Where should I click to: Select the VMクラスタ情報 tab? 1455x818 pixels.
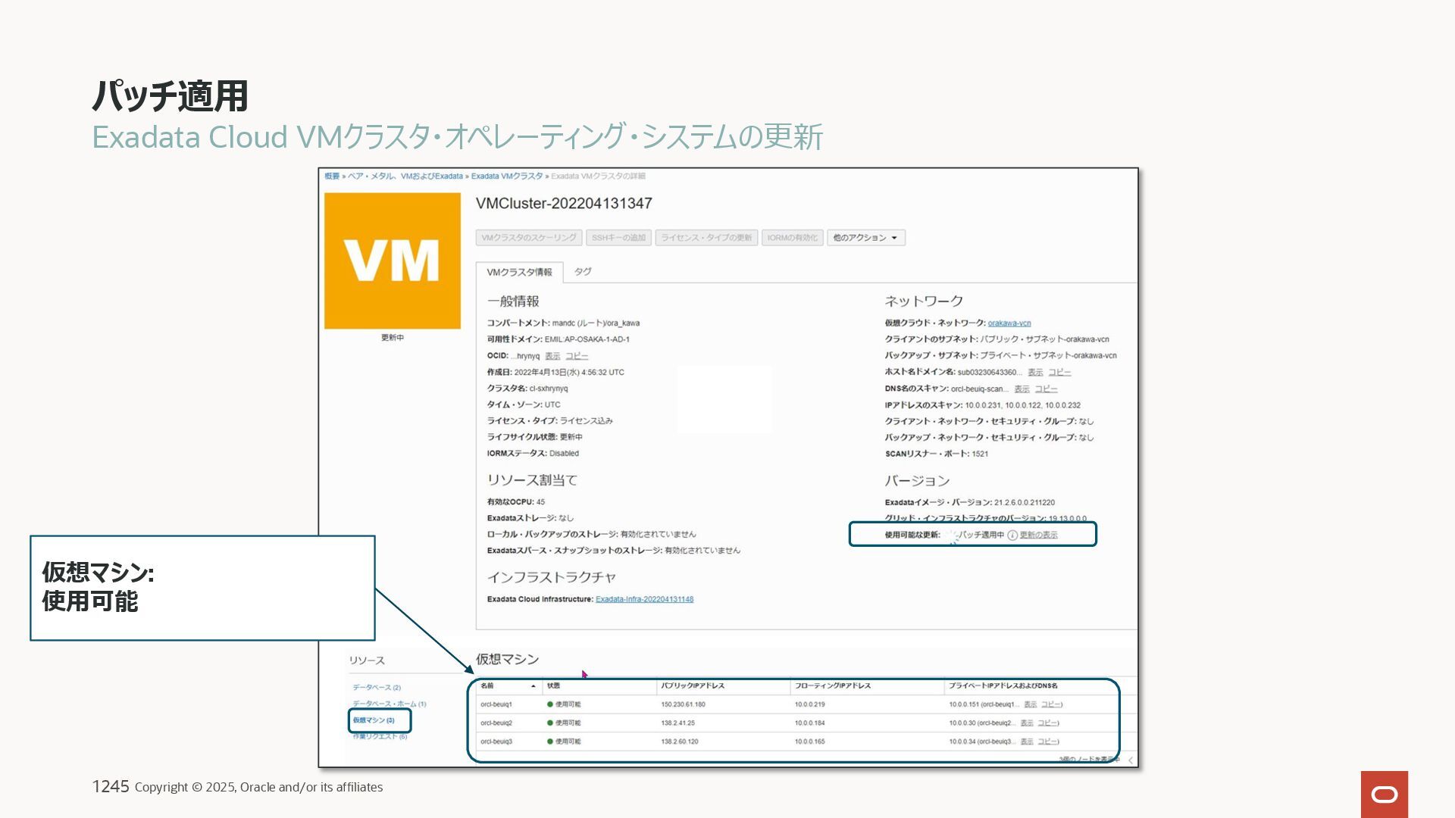(x=519, y=273)
